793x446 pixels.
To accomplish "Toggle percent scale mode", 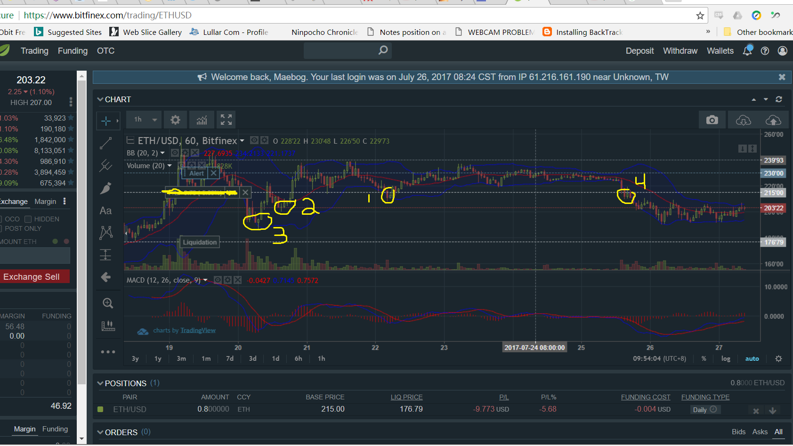I will (x=704, y=359).
